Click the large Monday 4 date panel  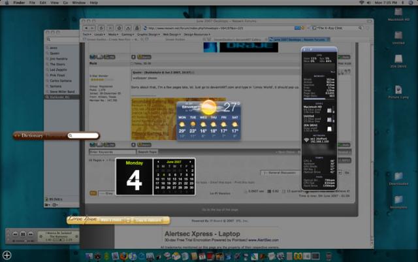134,176
